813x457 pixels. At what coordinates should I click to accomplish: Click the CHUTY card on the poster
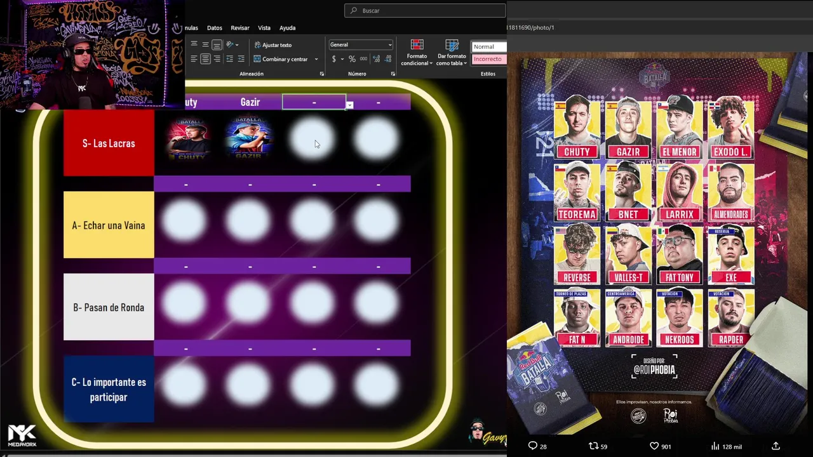point(577,127)
